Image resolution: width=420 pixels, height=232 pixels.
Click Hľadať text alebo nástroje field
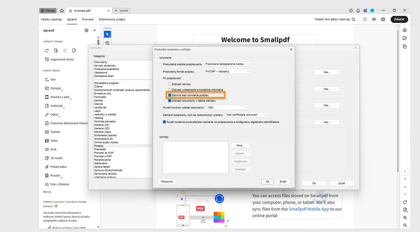point(332,19)
